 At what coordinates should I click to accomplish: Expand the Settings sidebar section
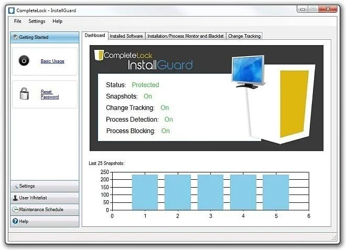point(45,186)
